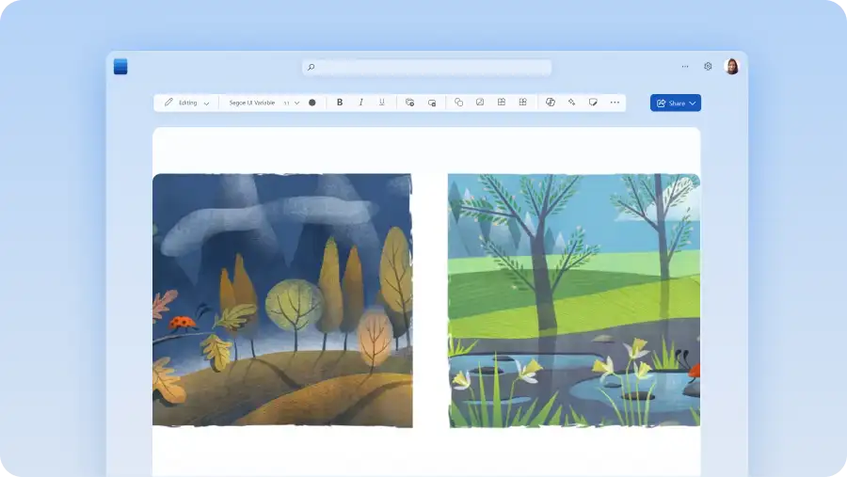Open the Segoe UI Variable font dropdown

click(252, 103)
